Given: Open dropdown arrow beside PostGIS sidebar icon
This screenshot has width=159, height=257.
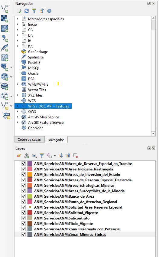Looking at the screenshot, I should tap(11, 67).
